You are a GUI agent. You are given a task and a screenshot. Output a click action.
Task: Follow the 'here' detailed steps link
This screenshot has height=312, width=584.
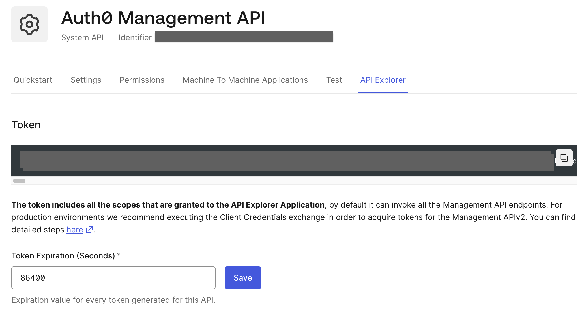pos(75,230)
